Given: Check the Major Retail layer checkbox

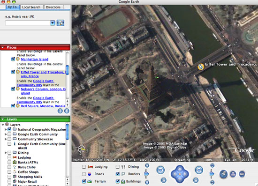Looking at the screenshot, I should [9, 181].
